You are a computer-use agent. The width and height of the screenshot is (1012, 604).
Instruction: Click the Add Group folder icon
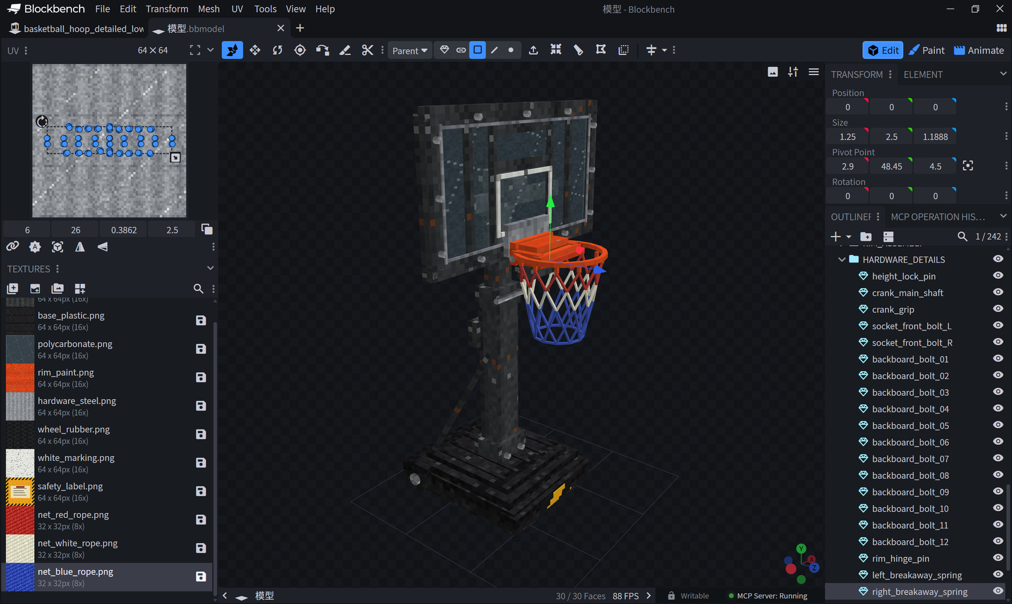point(865,237)
